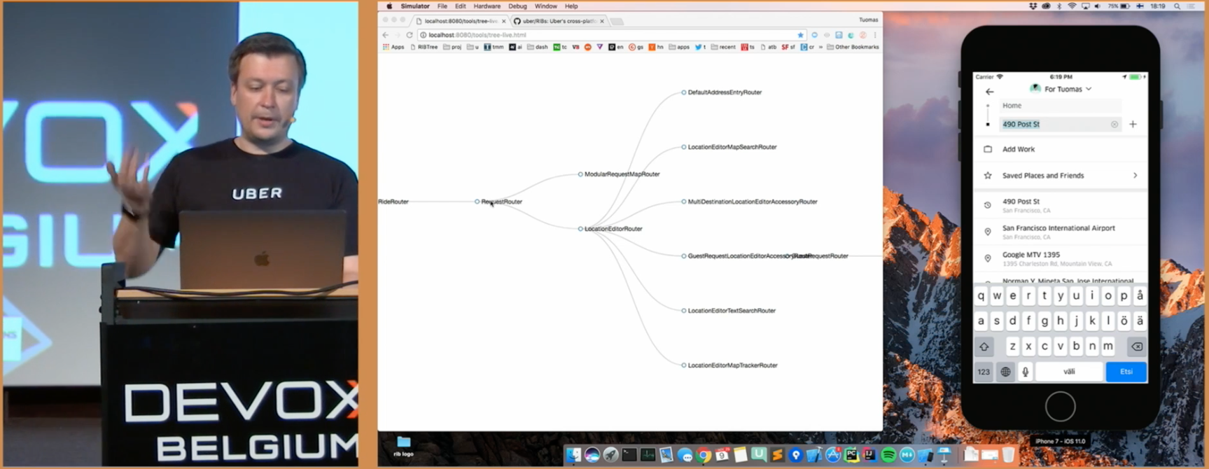Reload the tree-live page
Screen dimensions: 1209x469
[410, 35]
